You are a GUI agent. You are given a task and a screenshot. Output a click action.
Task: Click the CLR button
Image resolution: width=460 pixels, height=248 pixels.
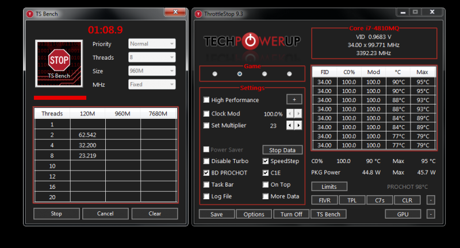tap(407, 200)
